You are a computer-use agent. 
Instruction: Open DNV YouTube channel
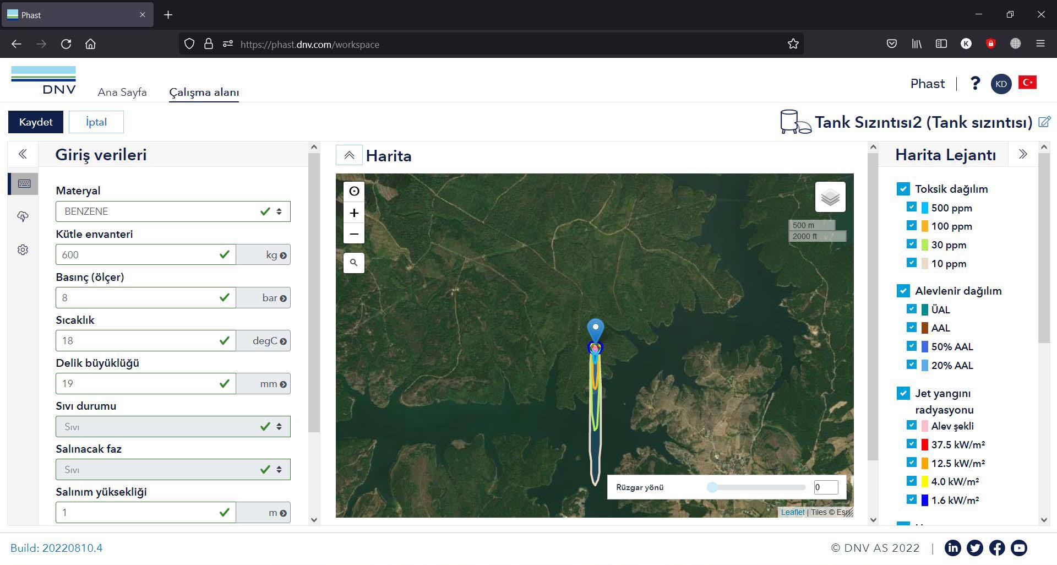pyautogui.click(x=1019, y=547)
